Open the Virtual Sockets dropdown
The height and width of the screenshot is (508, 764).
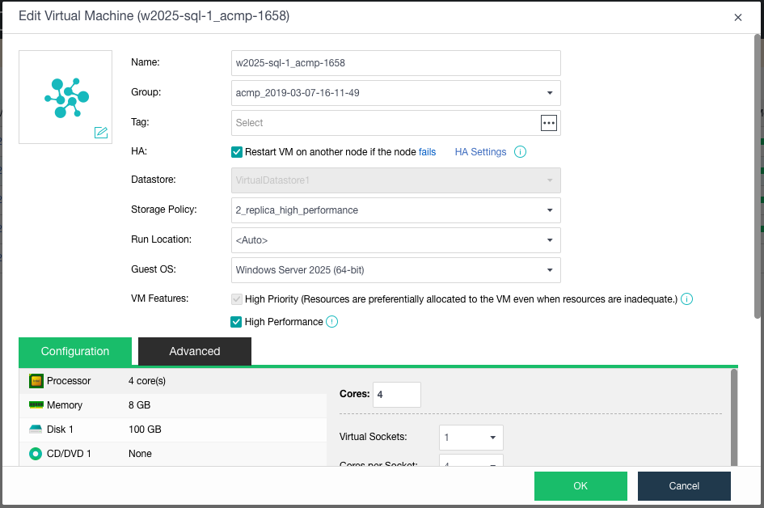[492, 438]
